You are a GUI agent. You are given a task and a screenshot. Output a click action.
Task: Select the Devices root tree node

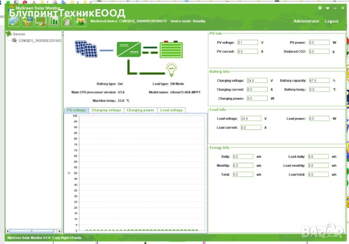tap(19, 34)
